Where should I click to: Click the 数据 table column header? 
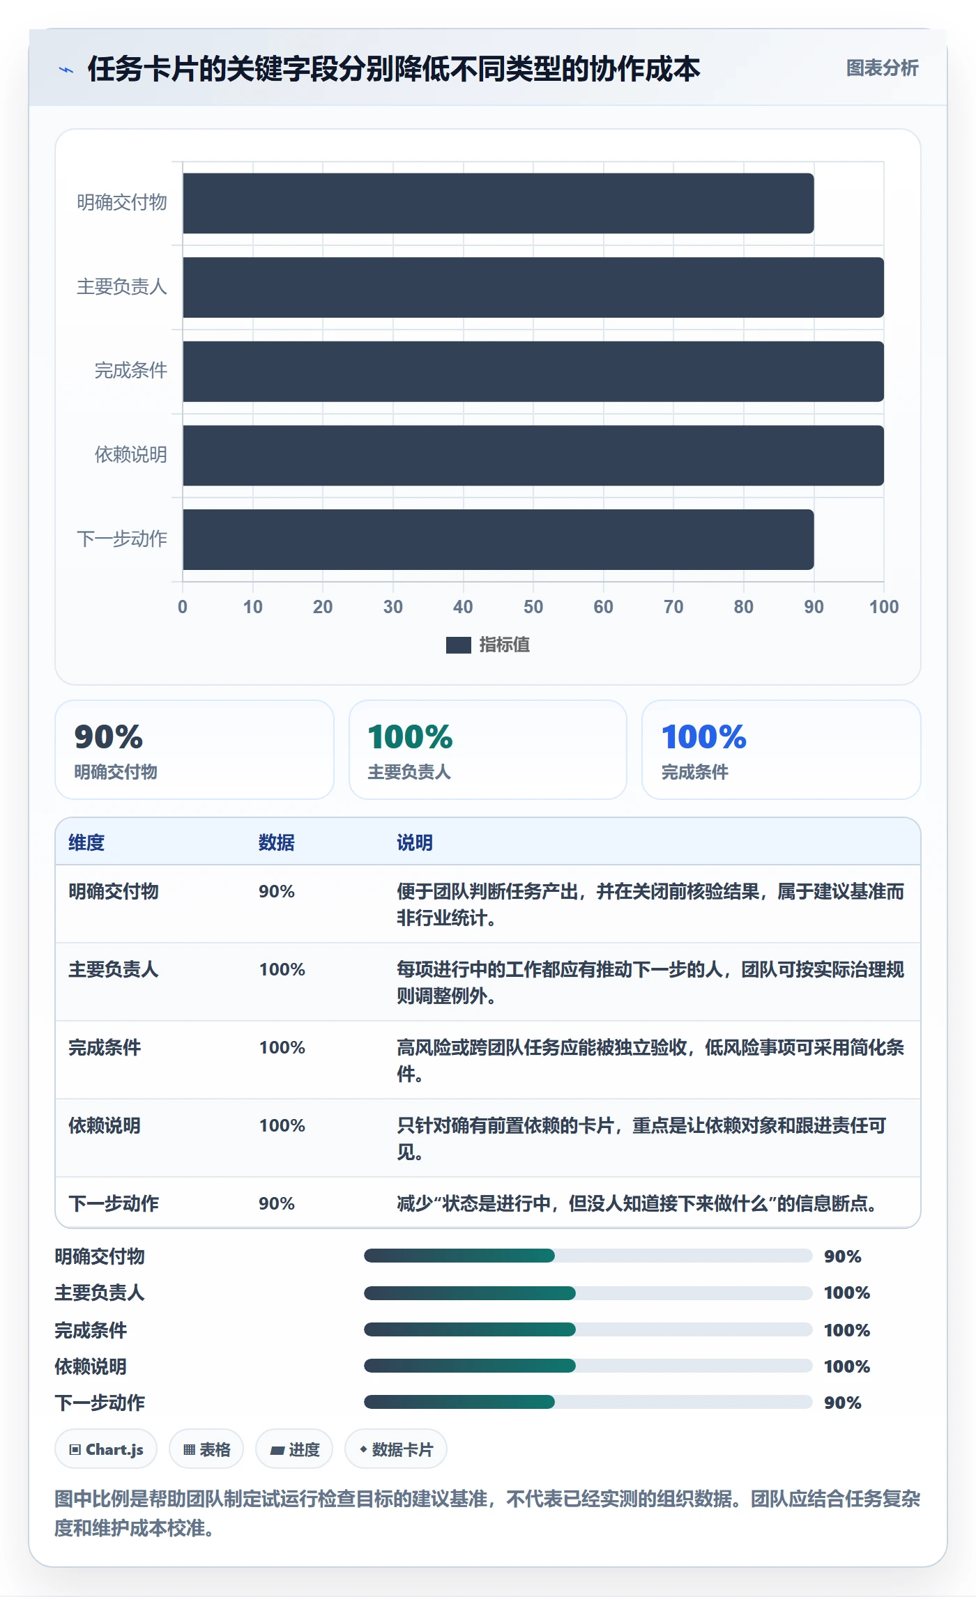pyautogui.click(x=277, y=842)
